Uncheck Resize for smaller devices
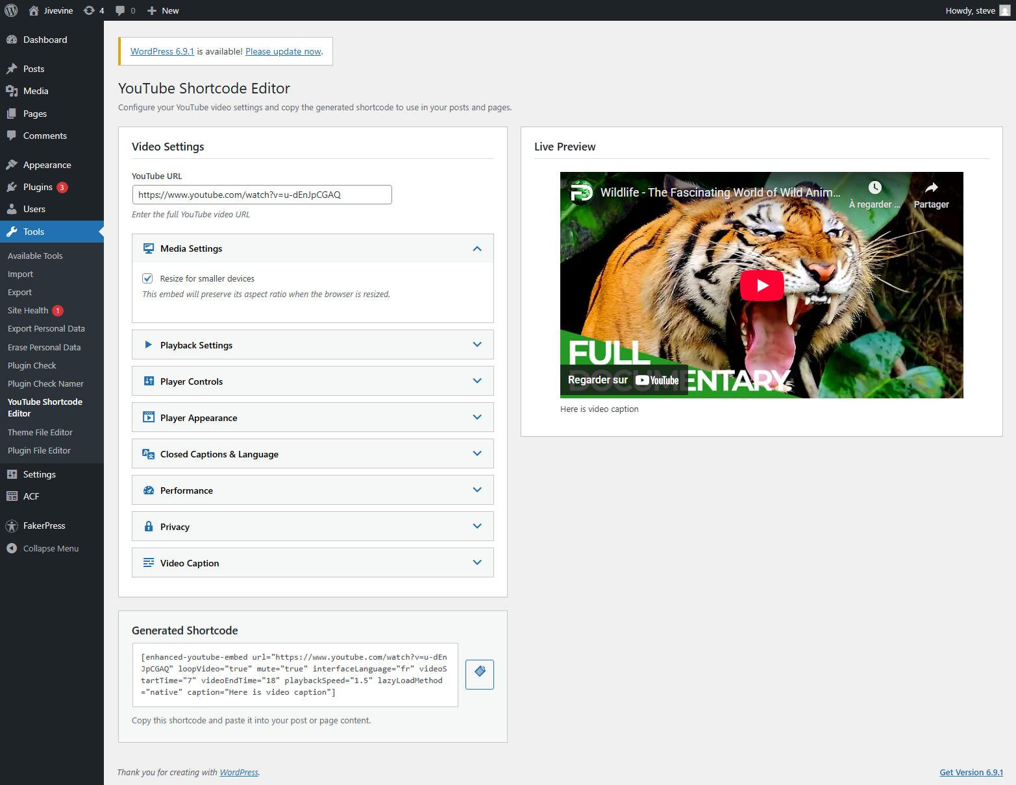Image resolution: width=1016 pixels, height=785 pixels. click(147, 278)
